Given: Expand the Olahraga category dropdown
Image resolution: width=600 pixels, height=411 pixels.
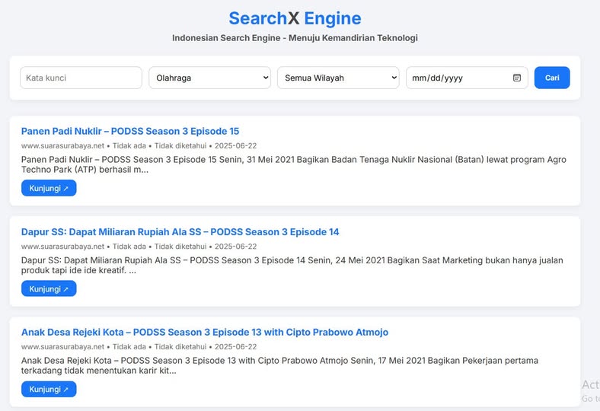Looking at the screenshot, I should point(209,78).
